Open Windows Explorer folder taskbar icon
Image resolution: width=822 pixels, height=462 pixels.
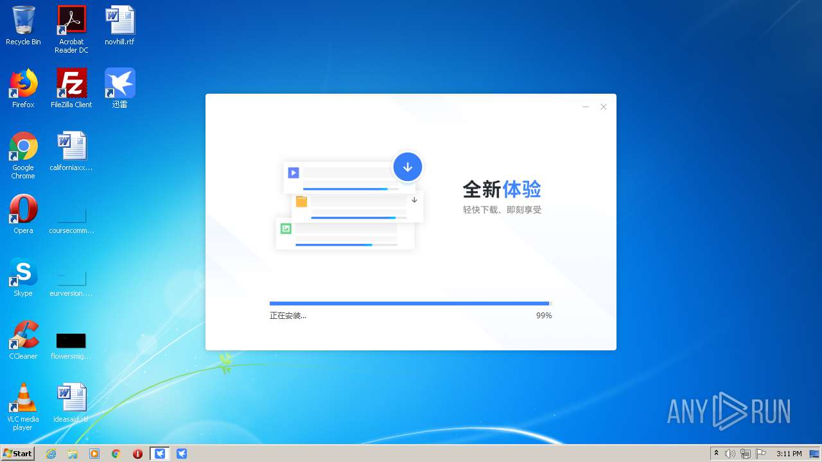tap(73, 454)
